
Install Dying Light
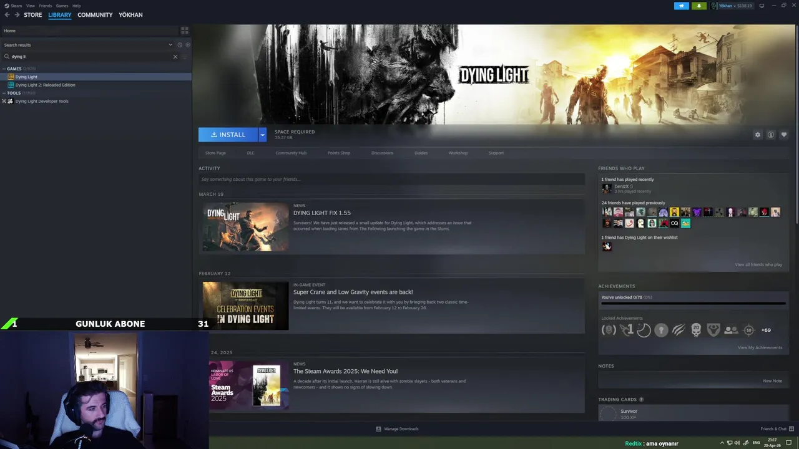coord(228,135)
